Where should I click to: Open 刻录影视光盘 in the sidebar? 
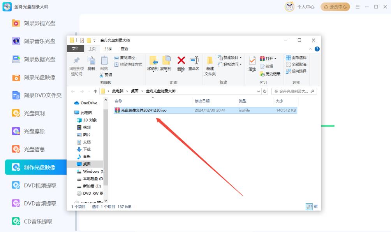pos(33,23)
